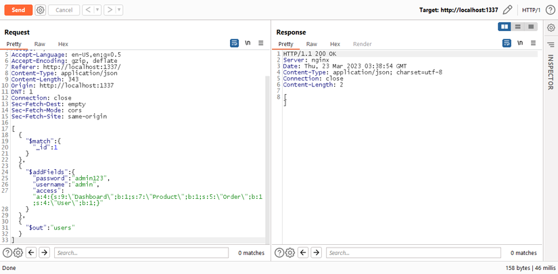Open help icon in top bar
The height and width of the screenshot is (274, 558).
550,10
